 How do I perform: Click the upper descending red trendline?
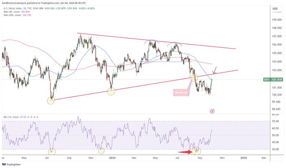(156, 41)
